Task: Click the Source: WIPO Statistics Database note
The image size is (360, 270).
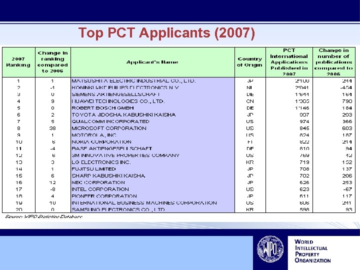Action: tap(43, 216)
